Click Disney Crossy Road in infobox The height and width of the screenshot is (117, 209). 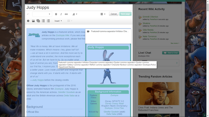[x=114, y=103]
